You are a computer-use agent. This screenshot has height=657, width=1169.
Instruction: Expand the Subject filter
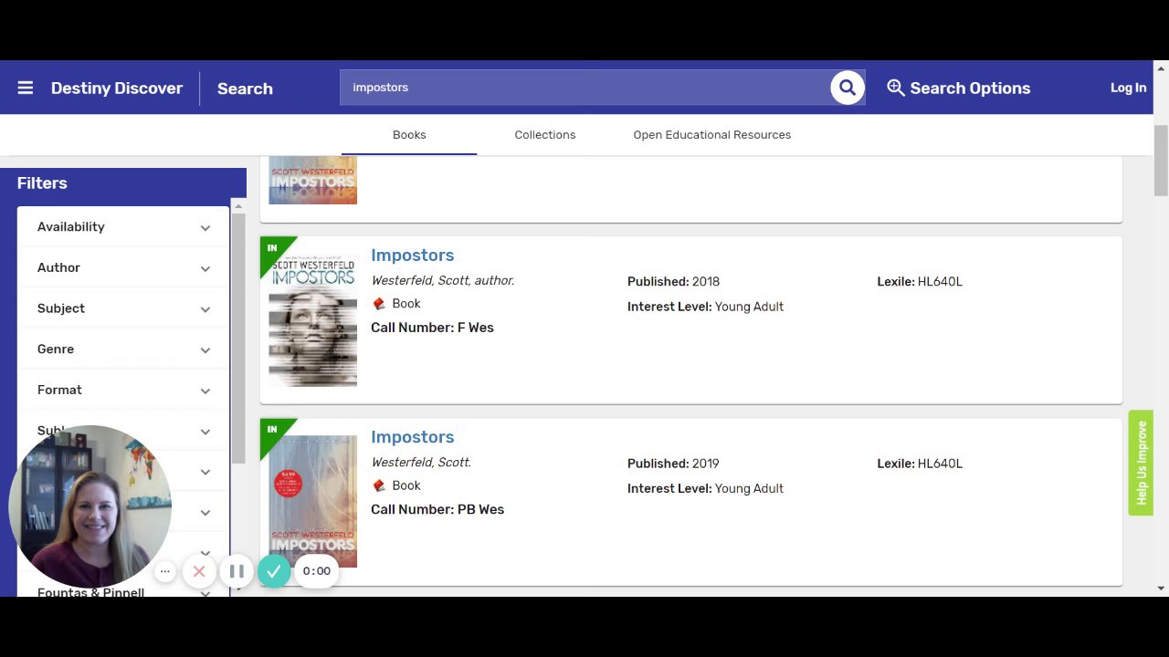click(123, 308)
